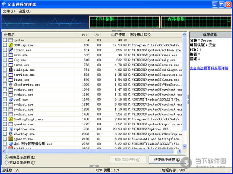Viewport: 233px width, 174px height.
Task: Check the 360tray.exe checkbox
Action: [x=5, y=45]
